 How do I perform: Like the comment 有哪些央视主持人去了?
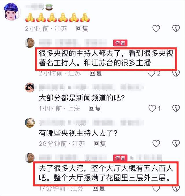click(156, 143)
